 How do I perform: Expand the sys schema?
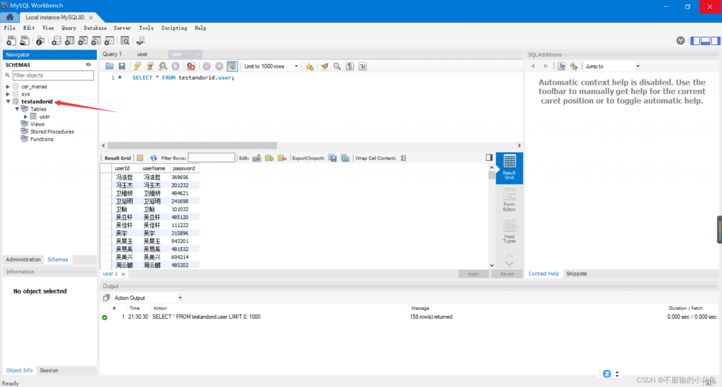pos(8,94)
